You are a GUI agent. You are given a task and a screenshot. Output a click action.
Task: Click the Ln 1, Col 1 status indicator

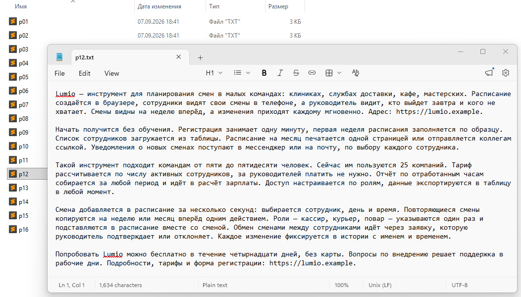pyautogui.click(x=72, y=285)
